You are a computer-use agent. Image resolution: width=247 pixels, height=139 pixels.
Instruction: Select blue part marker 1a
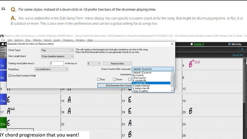click(x=3, y=64)
